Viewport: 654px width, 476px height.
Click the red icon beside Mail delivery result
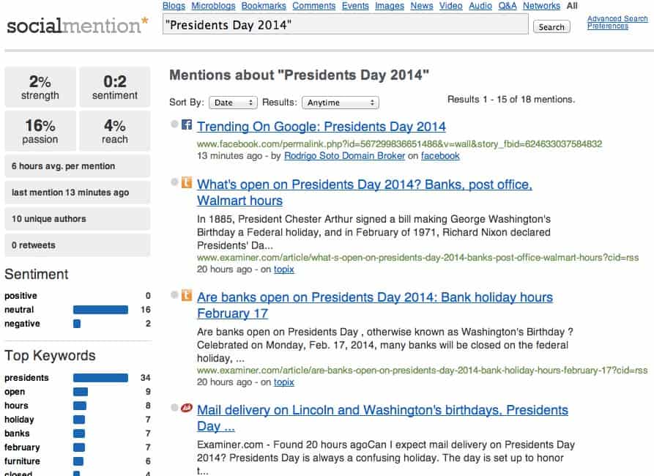coord(187,409)
